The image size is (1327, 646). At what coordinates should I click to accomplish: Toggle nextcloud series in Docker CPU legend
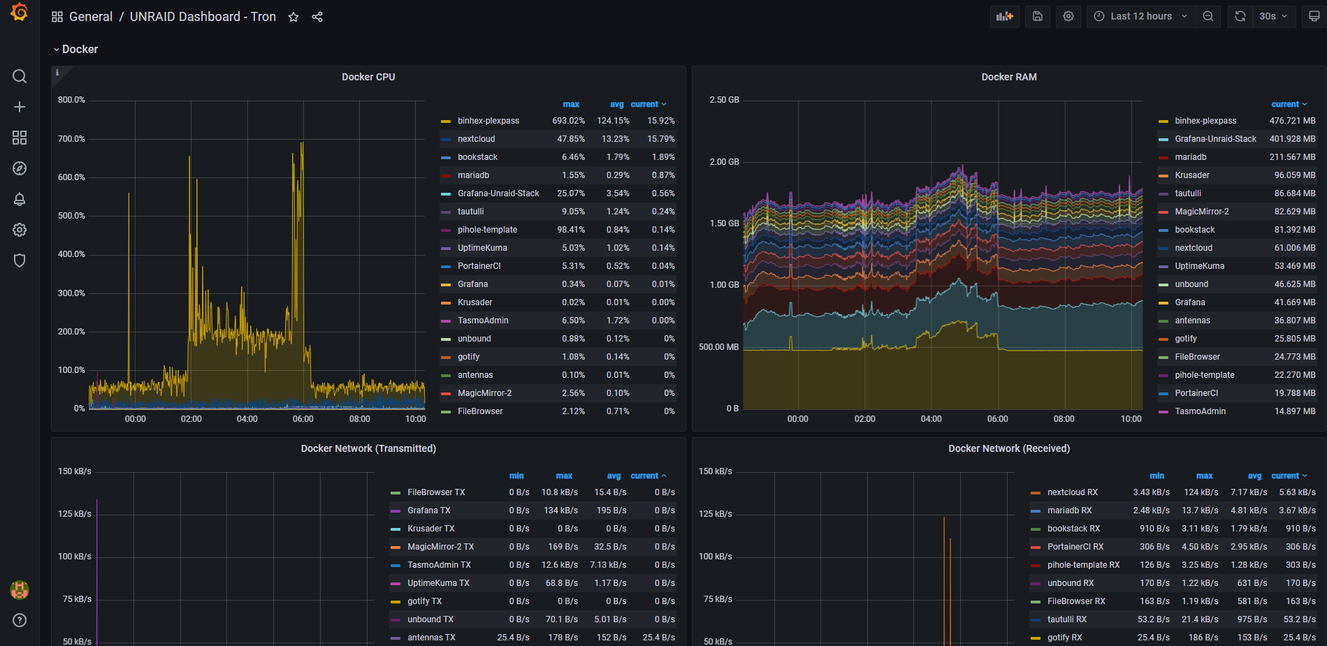point(476,139)
